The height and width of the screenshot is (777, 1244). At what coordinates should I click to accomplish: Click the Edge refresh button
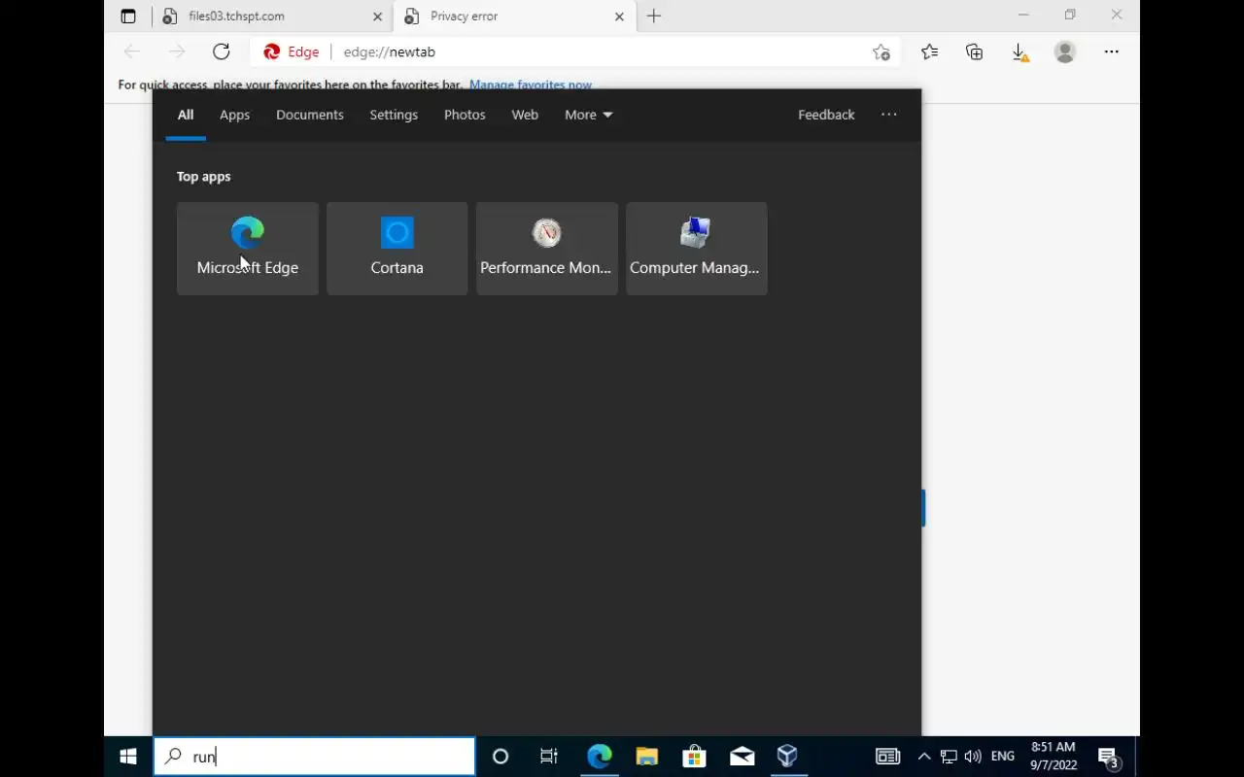(x=222, y=51)
